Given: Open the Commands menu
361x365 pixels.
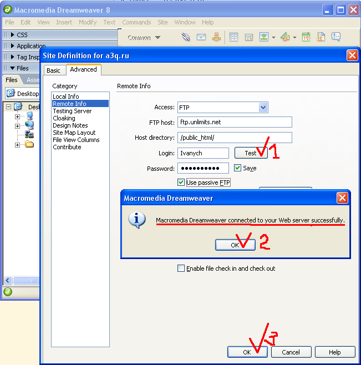Looking at the screenshot, I should coord(136,22).
